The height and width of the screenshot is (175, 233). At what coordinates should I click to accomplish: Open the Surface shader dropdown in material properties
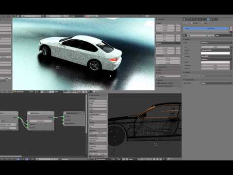pyautogui.click(x=216, y=43)
